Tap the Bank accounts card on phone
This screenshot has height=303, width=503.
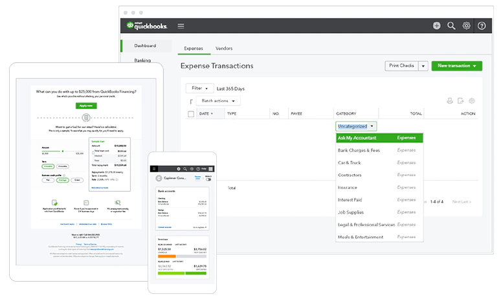(182, 208)
